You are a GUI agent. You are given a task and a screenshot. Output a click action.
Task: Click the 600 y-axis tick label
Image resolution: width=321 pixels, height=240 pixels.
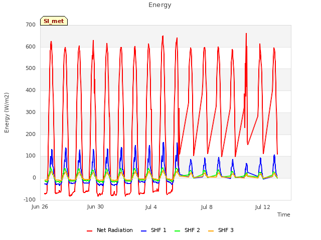click(31, 46)
